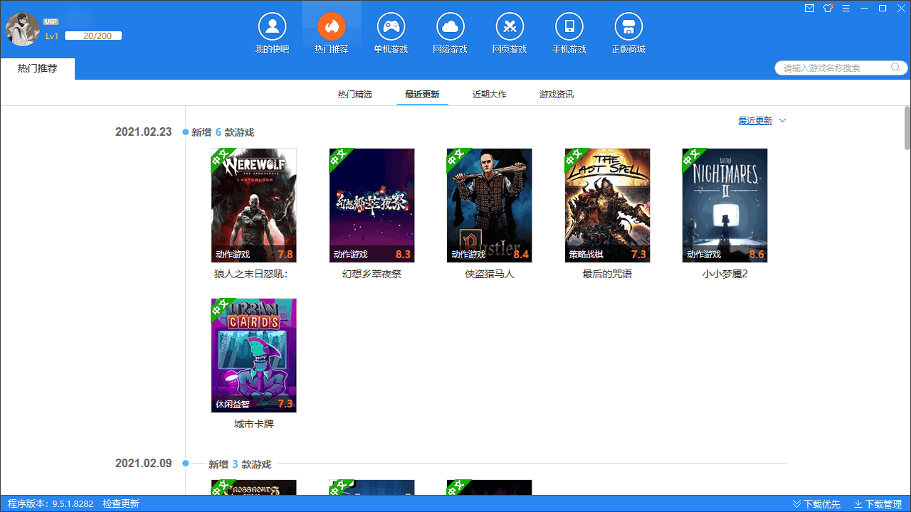Image resolution: width=911 pixels, height=512 pixels.
Task: Click the 侠盗猎马人 game title
Action: [x=490, y=274]
